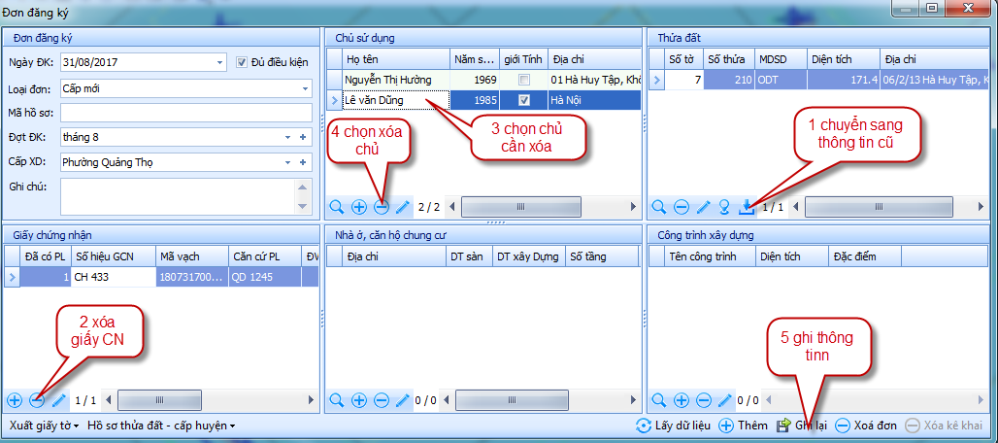Delete the certificate in Giấy chứng nhận panel
Viewport: 998px width, 443px height.
pos(37,399)
